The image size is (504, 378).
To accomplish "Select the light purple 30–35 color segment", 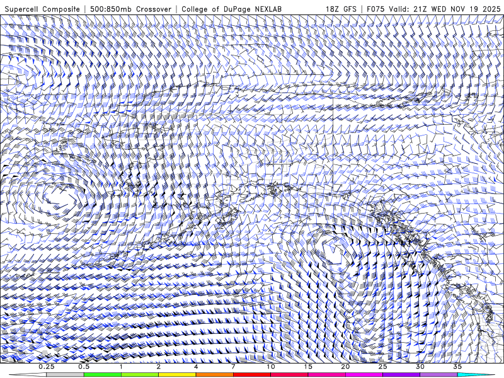I will click(438, 375).
